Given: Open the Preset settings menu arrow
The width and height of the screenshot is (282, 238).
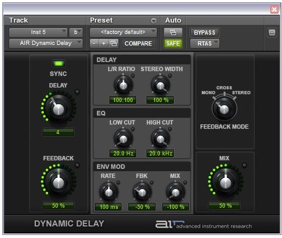Looking at the screenshot, I should tap(154, 21).
